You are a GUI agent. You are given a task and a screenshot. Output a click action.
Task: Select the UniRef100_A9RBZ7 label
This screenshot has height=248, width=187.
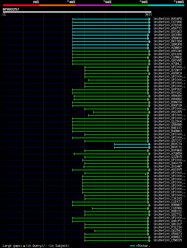tap(168, 237)
